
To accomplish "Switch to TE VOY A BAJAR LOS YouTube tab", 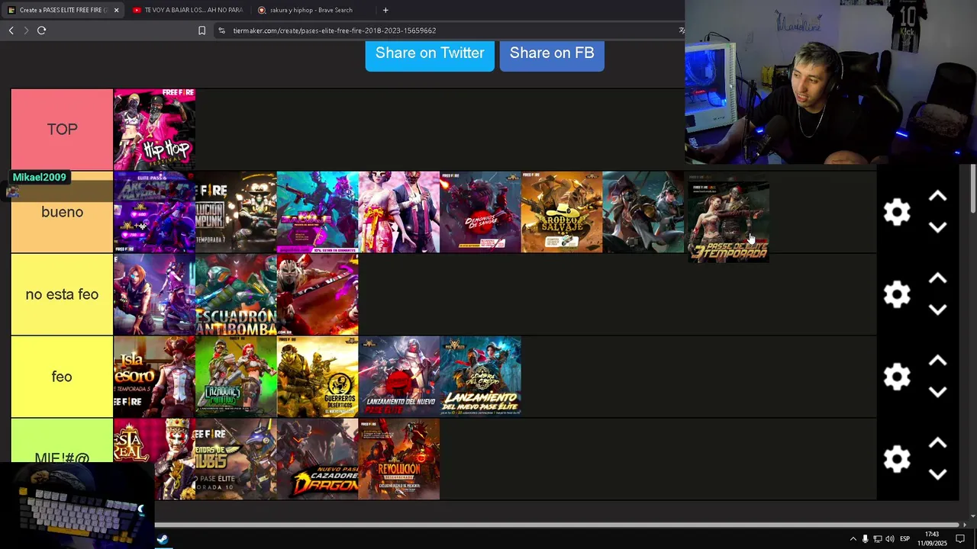I will point(187,10).
